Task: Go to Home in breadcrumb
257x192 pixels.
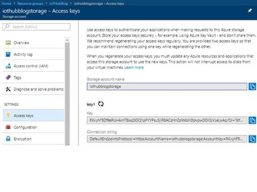Action: tap(7, 3)
